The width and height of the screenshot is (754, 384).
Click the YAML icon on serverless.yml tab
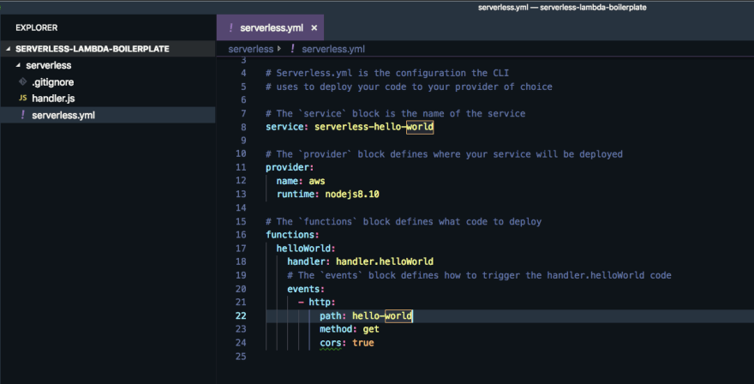tap(230, 27)
